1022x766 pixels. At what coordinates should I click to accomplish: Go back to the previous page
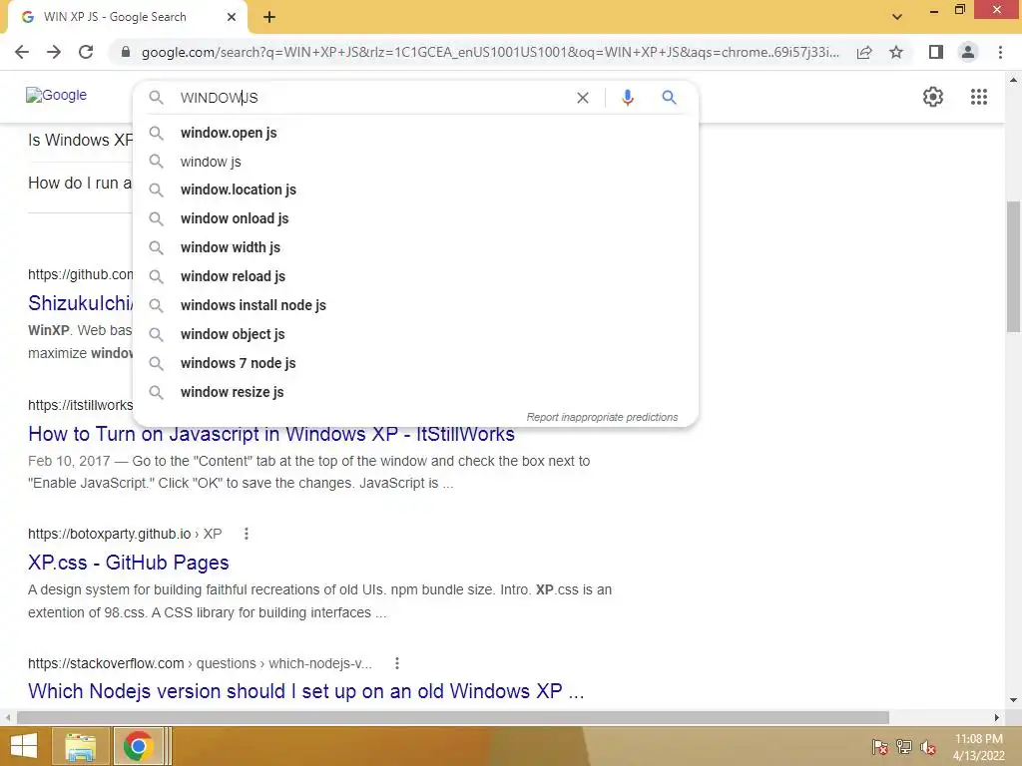[22, 52]
